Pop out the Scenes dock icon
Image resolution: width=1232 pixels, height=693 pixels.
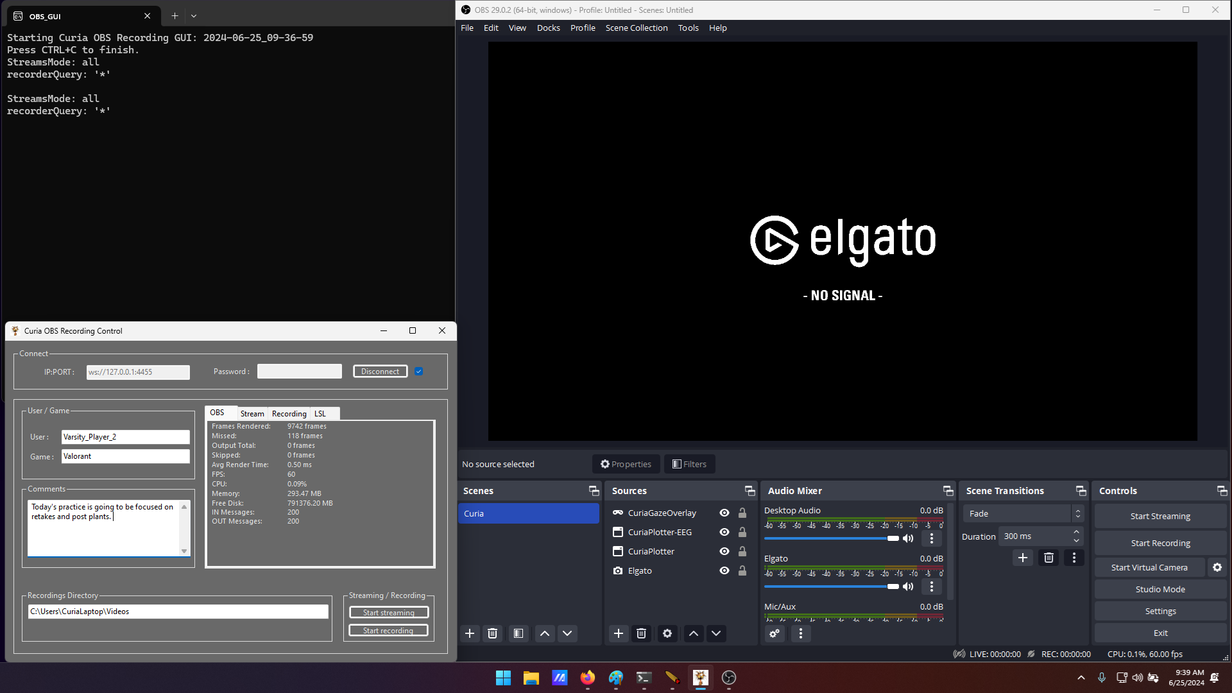click(x=594, y=491)
